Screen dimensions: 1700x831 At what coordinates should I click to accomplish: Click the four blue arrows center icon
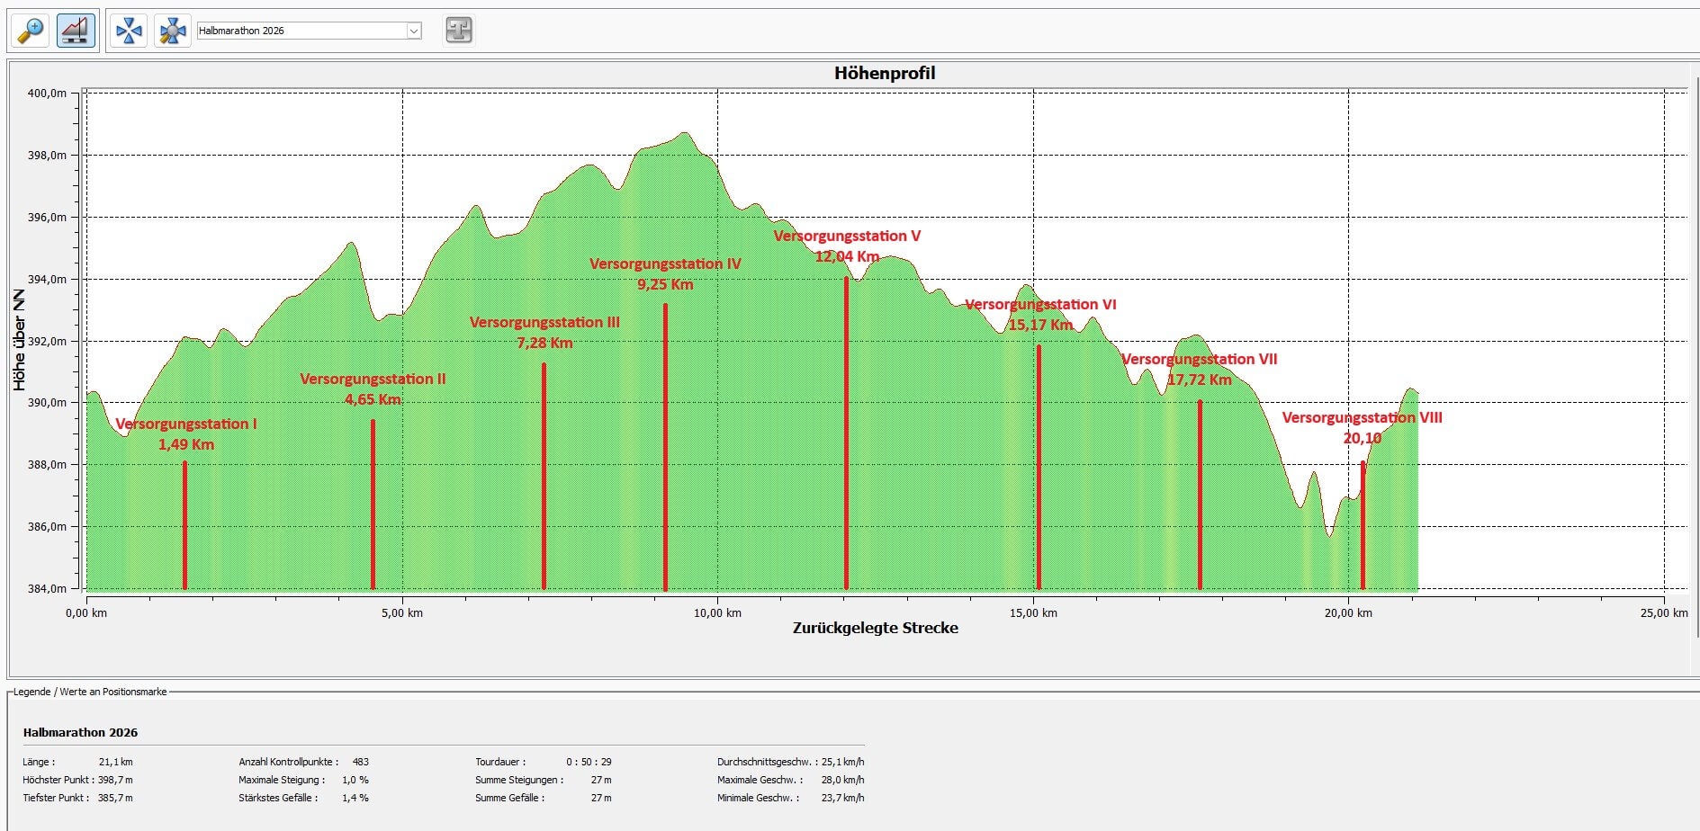click(129, 31)
